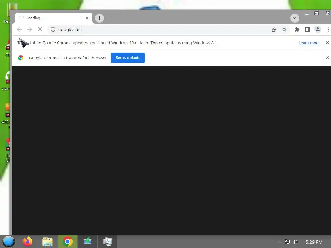Dismiss the Windows 10 update notice
Viewport: 331px width, 248px height.
pyautogui.click(x=327, y=43)
